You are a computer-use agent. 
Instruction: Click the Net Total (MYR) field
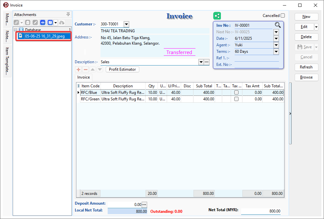coord(261,211)
